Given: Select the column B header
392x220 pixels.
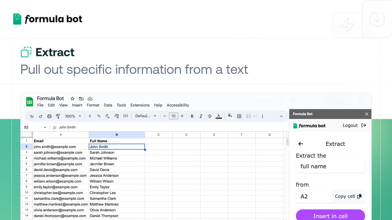Looking at the screenshot, I should pyautogui.click(x=117, y=135).
